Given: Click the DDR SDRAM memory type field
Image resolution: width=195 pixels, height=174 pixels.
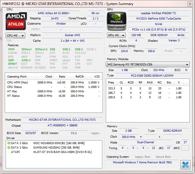Looking at the screenshot, I should coord(159,35).
